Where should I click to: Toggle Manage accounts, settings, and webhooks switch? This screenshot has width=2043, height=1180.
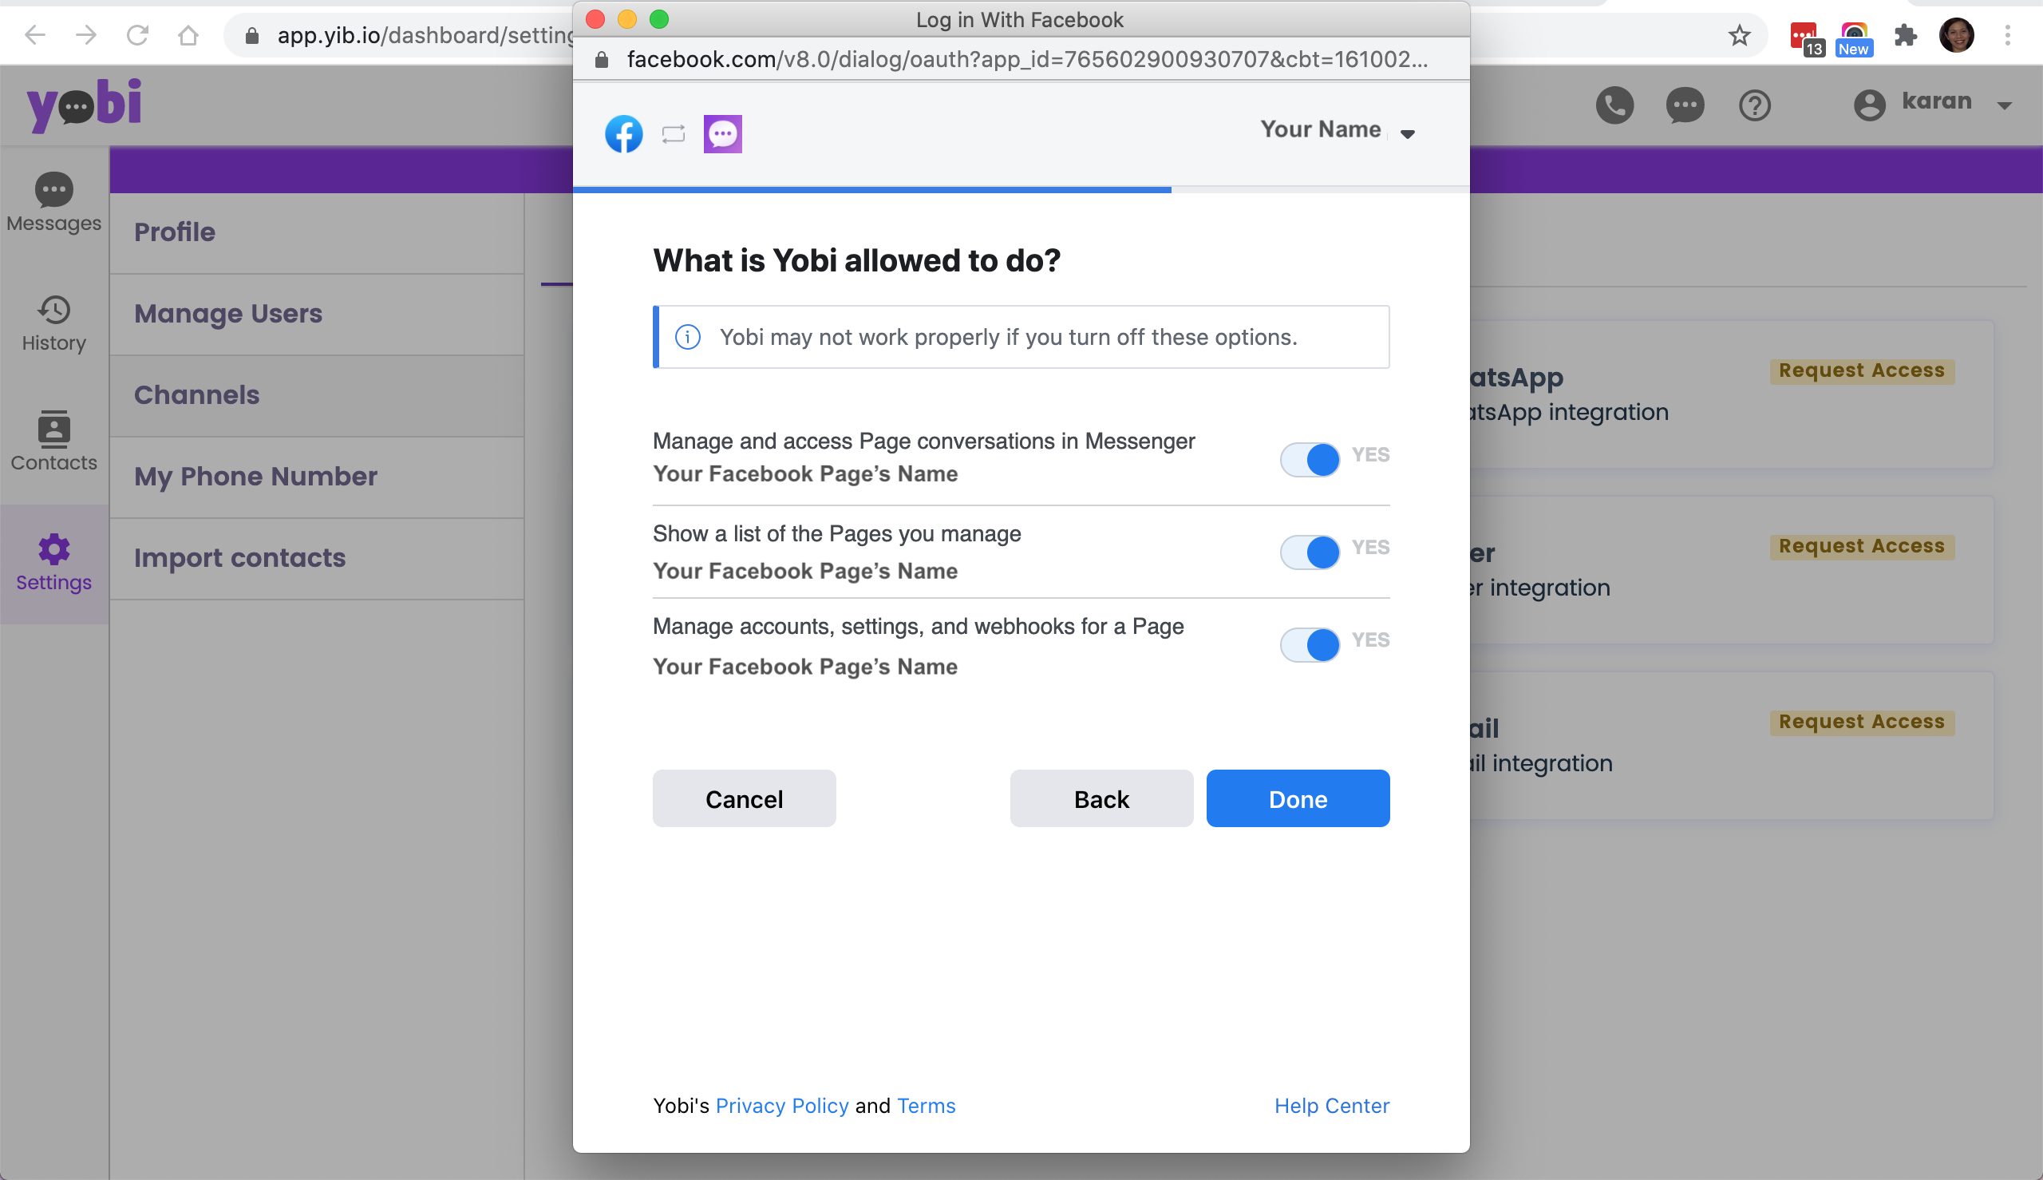coord(1310,644)
